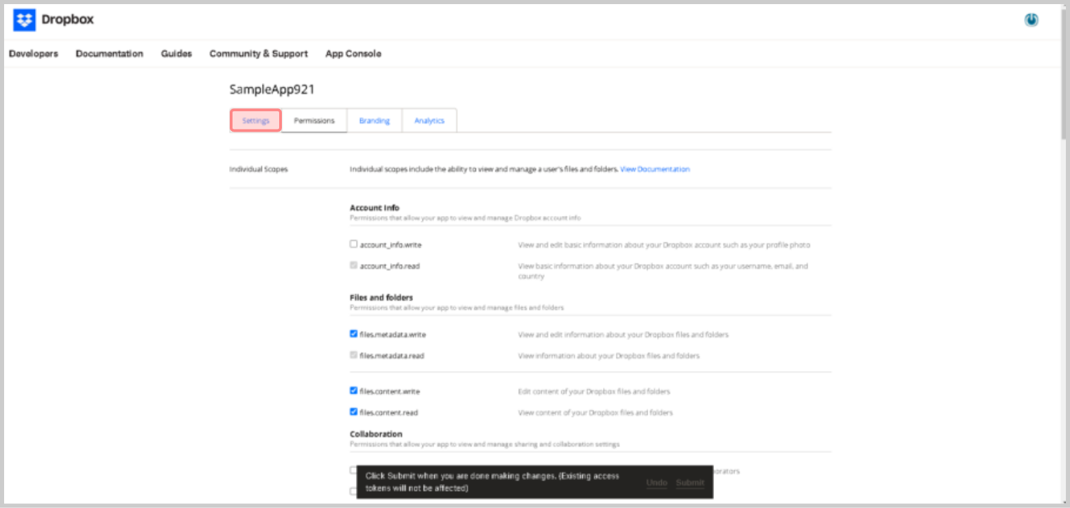This screenshot has height=508, width=1070.
Task: Click the Files and folders heading
Action: pos(381,298)
